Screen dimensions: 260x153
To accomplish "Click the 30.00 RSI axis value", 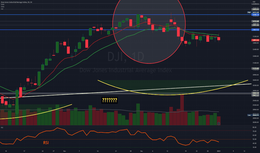I will pos(254,147).
